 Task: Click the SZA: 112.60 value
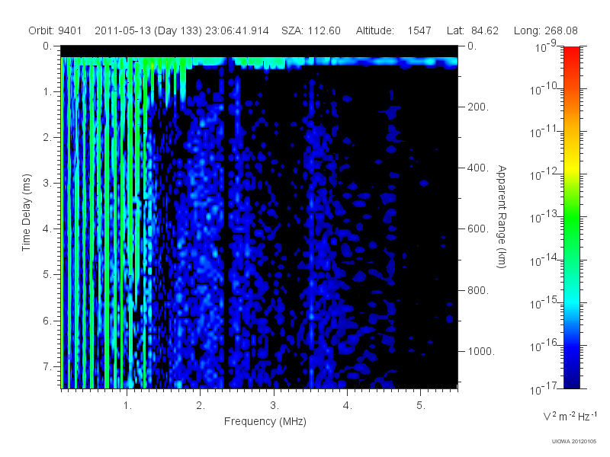coord(311,30)
